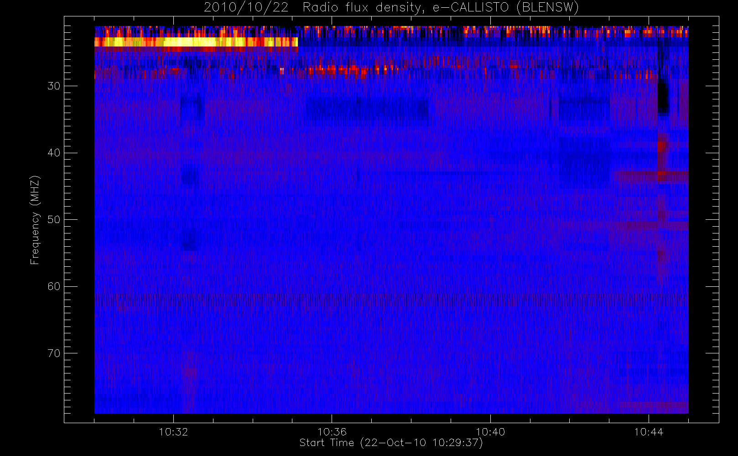Click the '40' frequency tick label
The image size is (738, 456).
(54, 153)
